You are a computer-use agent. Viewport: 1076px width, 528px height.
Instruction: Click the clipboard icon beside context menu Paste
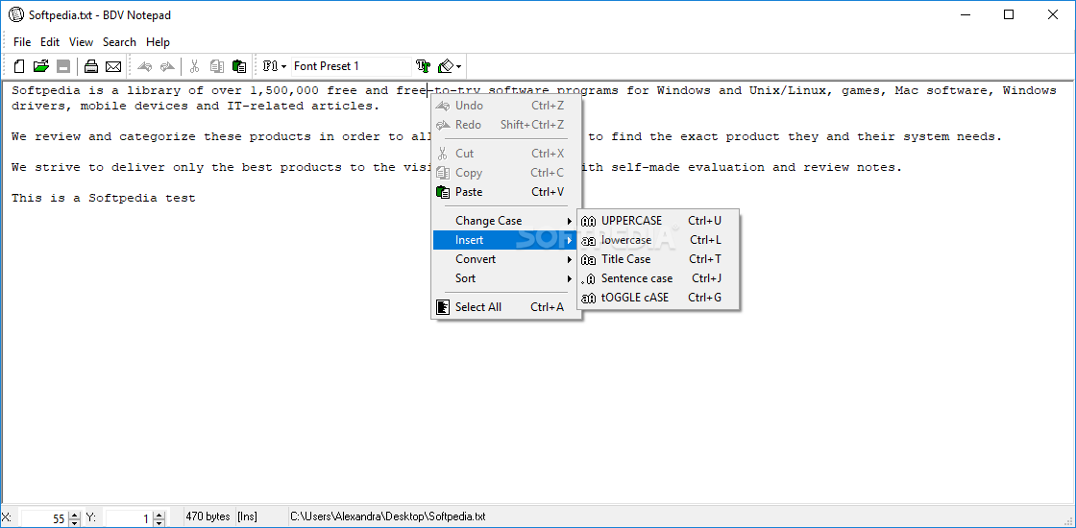443,192
